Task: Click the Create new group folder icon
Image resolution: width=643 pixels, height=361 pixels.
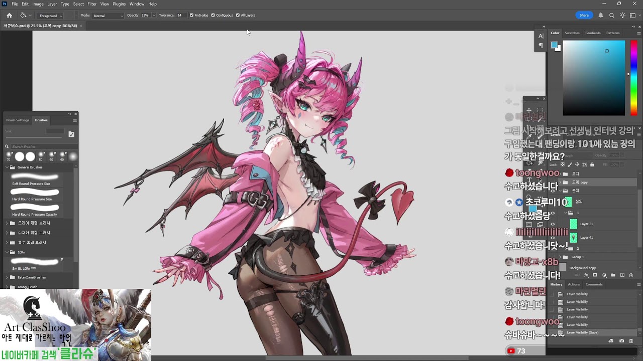Action: coord(613,275)
